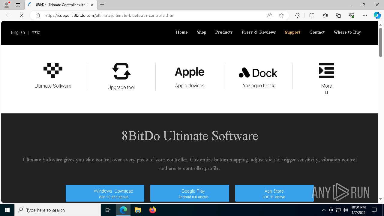This screenshot has width=384, height=216.
Task: Open the Windows Start menu
Action: pyautogui.click(x=7, y=210)
